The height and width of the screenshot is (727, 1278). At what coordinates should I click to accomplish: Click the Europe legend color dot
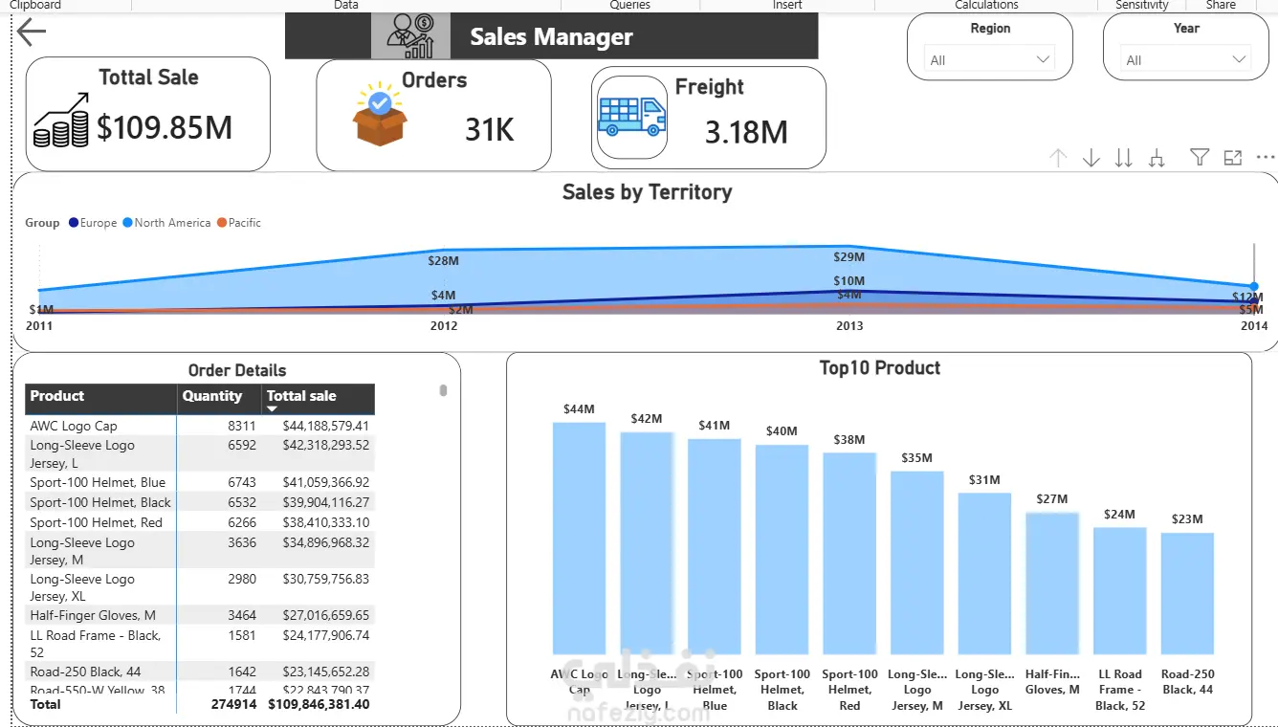[74, 223]
